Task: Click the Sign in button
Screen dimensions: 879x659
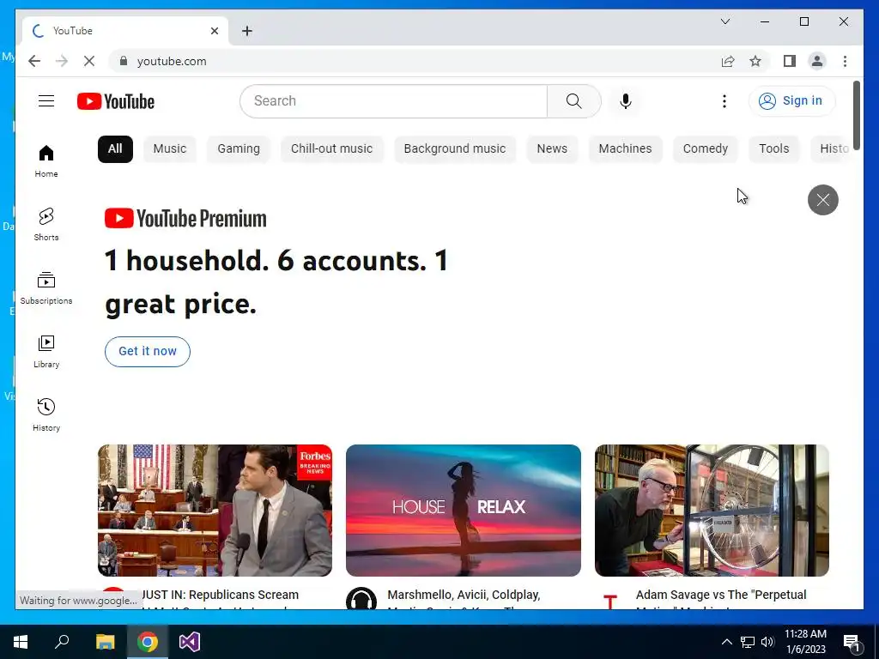Action: [x=791, y=101]
